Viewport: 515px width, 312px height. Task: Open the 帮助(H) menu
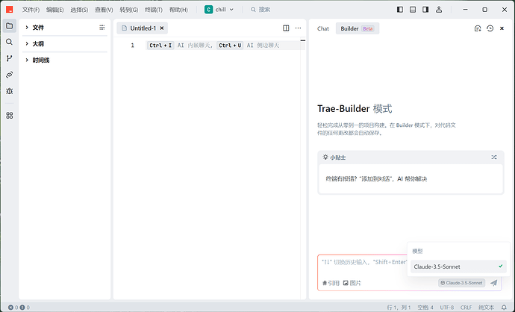178,10
